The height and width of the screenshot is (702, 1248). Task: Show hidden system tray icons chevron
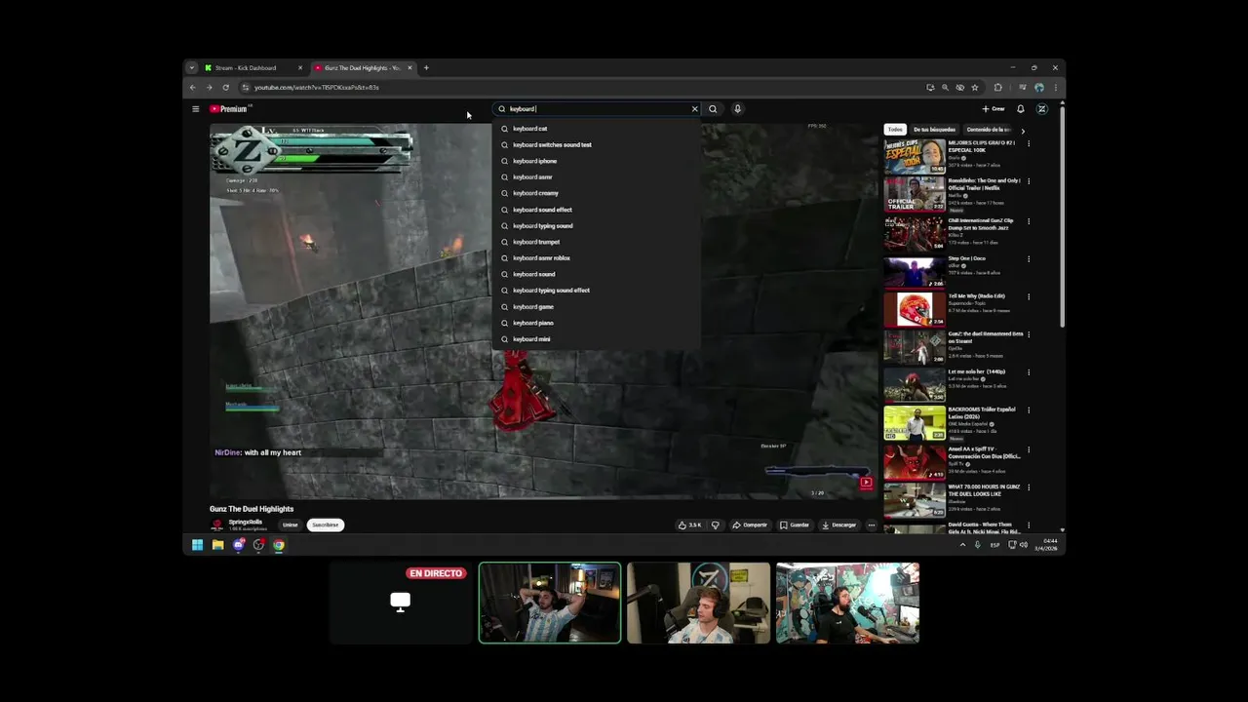962,545
